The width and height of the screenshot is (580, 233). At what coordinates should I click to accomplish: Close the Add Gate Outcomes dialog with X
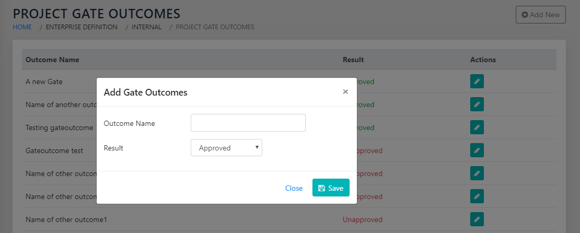click(x=345, y=92)
